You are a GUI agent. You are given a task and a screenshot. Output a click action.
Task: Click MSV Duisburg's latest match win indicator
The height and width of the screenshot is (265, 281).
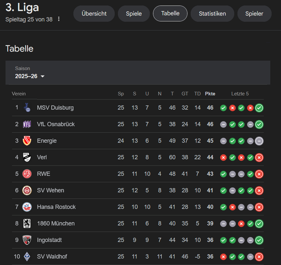pos(259,108)
